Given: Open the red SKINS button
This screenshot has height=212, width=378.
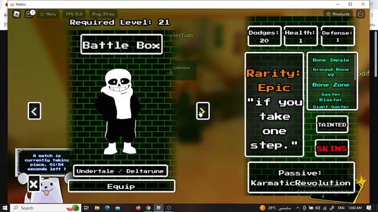Looking at the screenshot, I should (x=332, y=148).
